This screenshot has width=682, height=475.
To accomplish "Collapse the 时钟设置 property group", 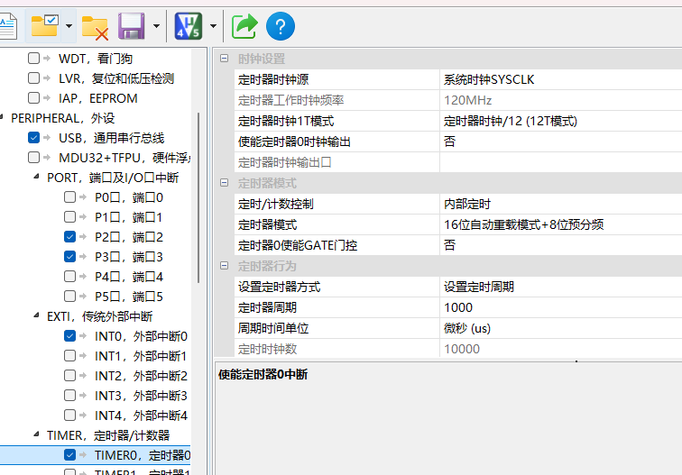I will click(x=224, y=59).
